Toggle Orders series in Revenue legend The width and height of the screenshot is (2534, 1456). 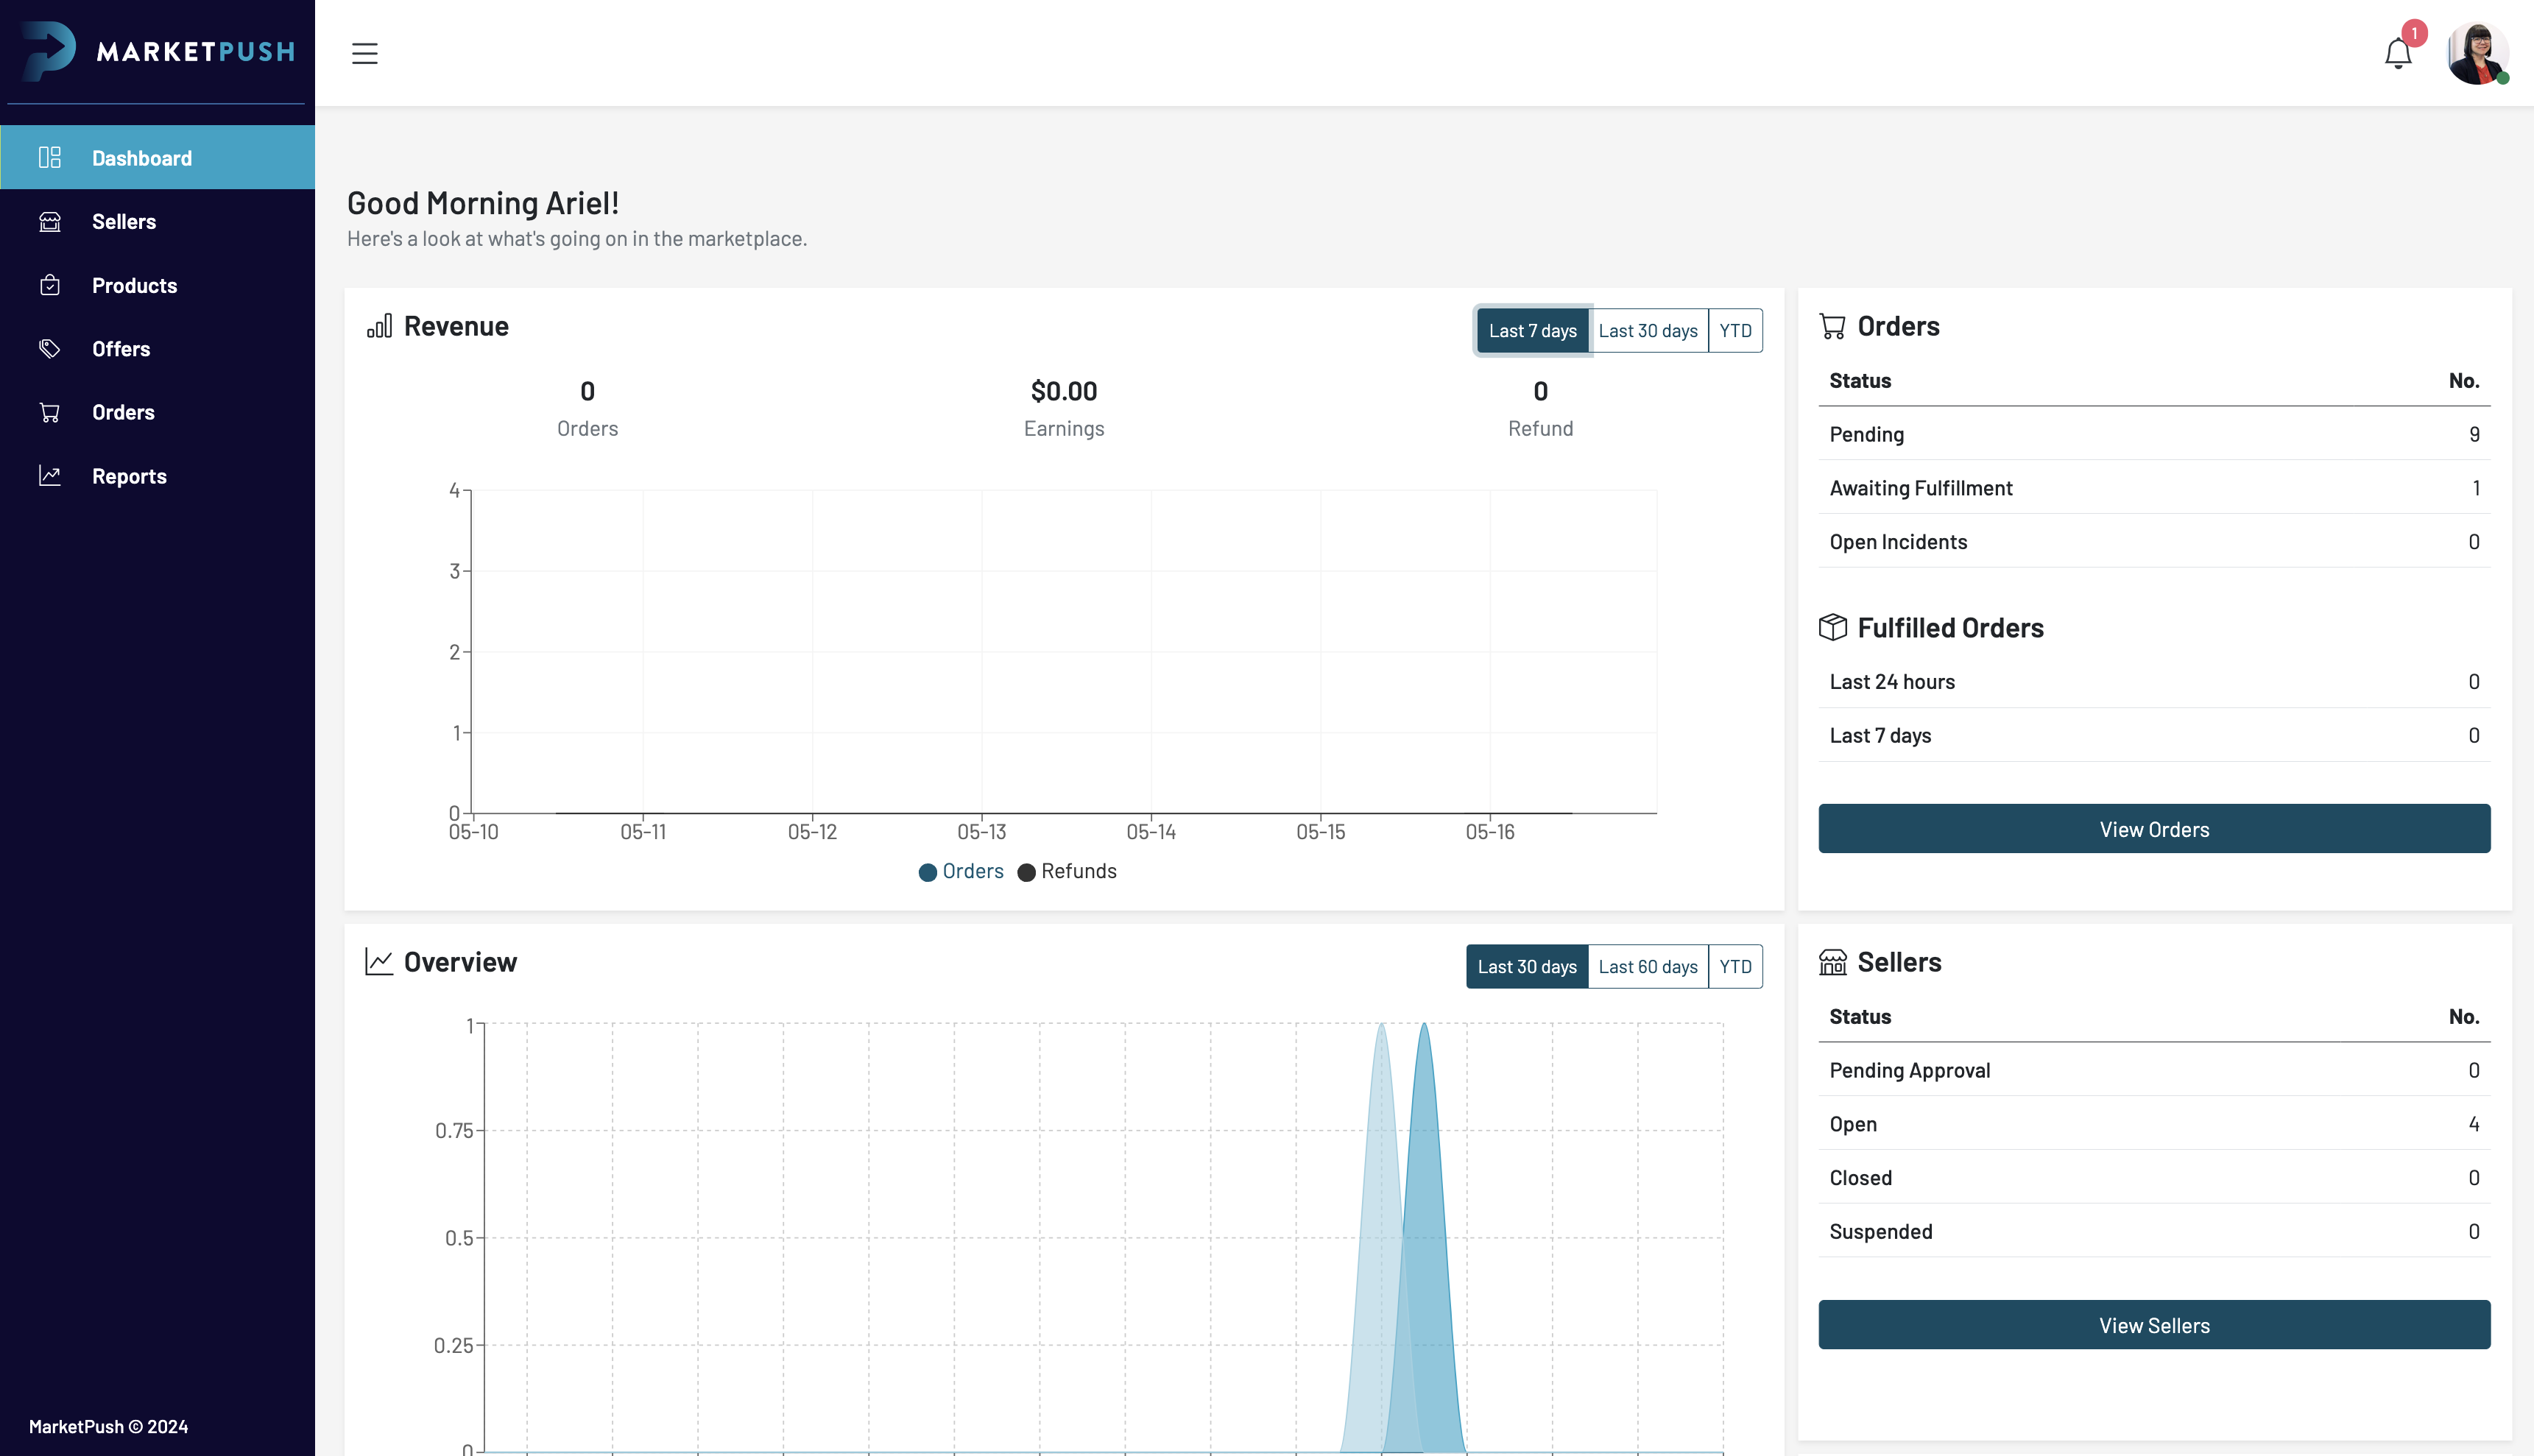coord(961,872)
